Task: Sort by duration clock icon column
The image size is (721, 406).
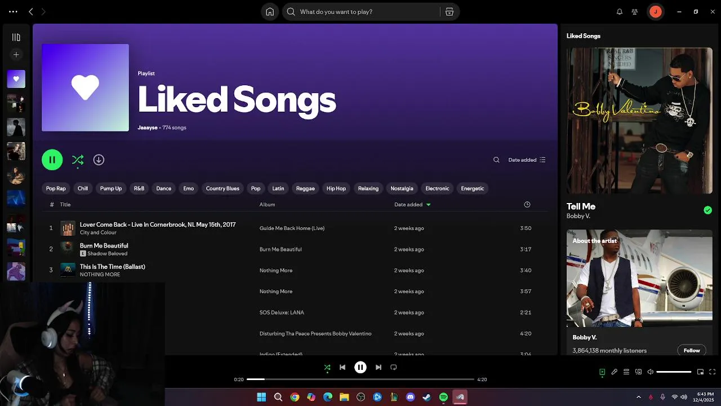Action: pyautogui.click(x=527, y=204)
